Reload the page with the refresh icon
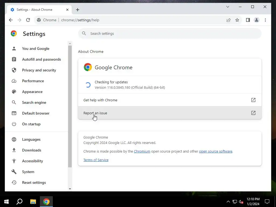The height and width of the screenshot is (207, 276). 28,20
